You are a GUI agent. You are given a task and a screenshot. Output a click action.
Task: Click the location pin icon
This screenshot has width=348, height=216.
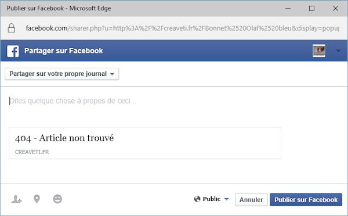[x=37, y=199]
